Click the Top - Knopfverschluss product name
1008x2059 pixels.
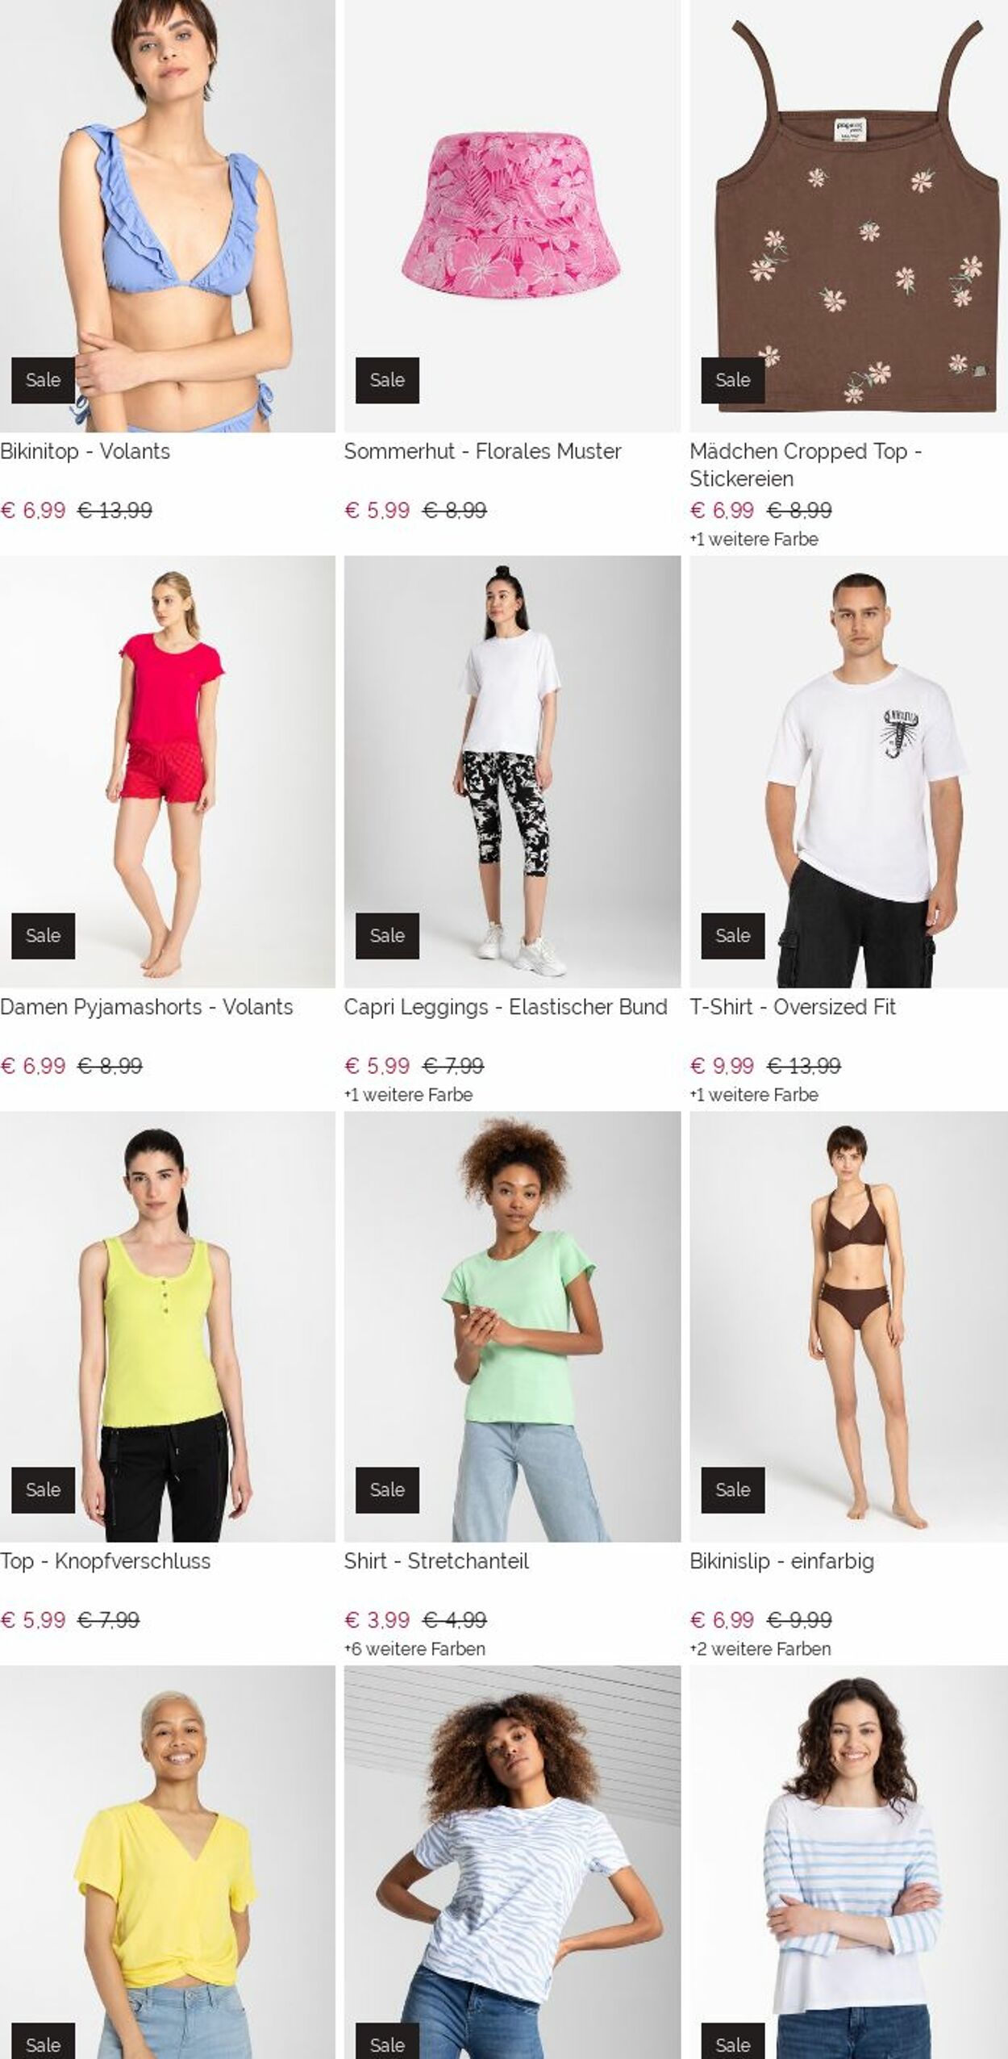coord(106,1561)
